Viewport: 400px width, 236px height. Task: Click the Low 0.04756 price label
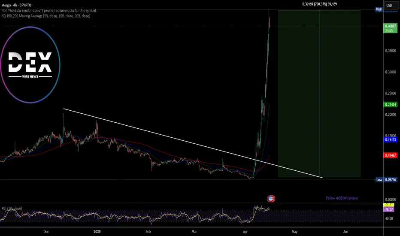386,180
